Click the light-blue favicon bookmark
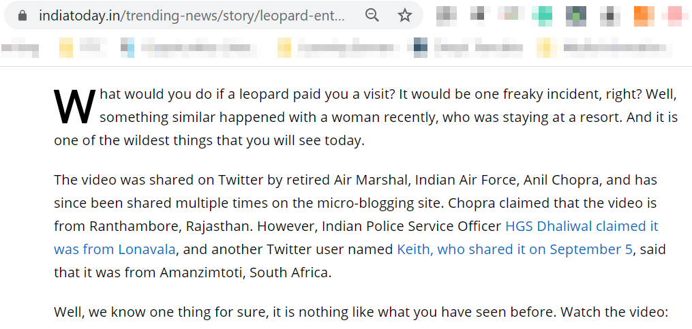The image size is (692, 329). pos(127,48)
